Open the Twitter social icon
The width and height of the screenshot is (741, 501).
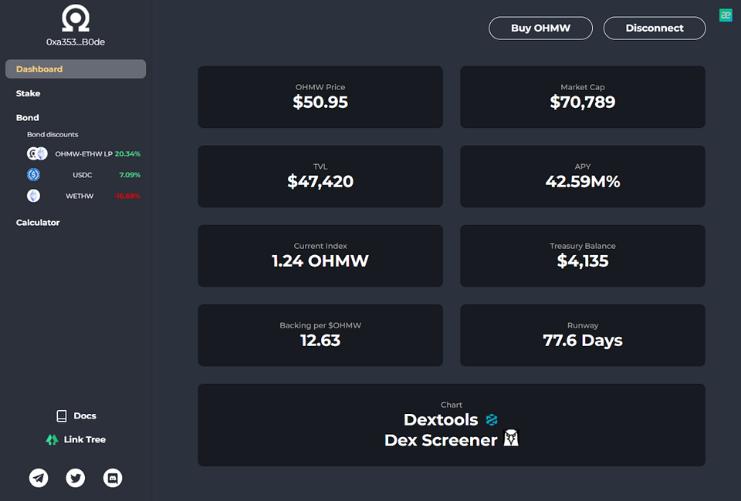coord(75,478)
